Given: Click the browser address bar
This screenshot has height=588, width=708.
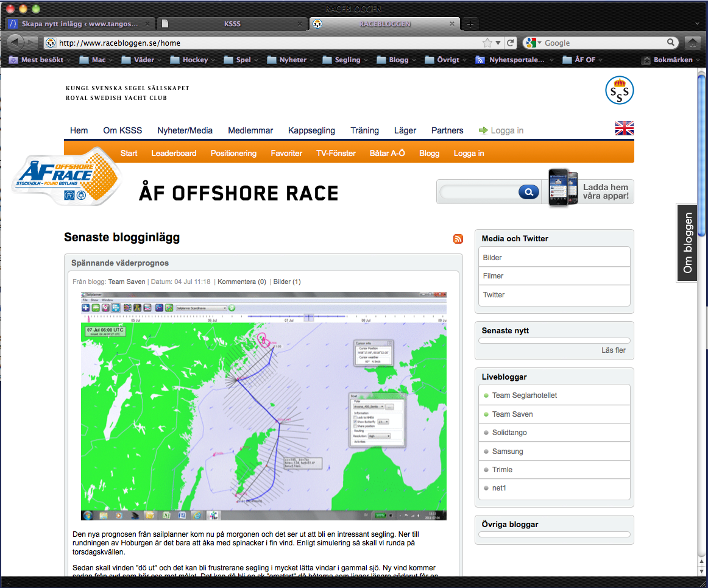Looking at the screenshot, I should (x=270, y=43).
